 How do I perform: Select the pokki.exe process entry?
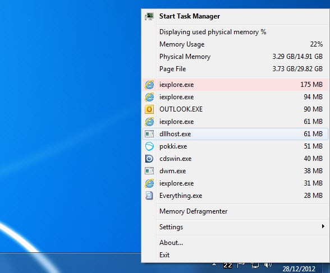(x=235, y=146)
